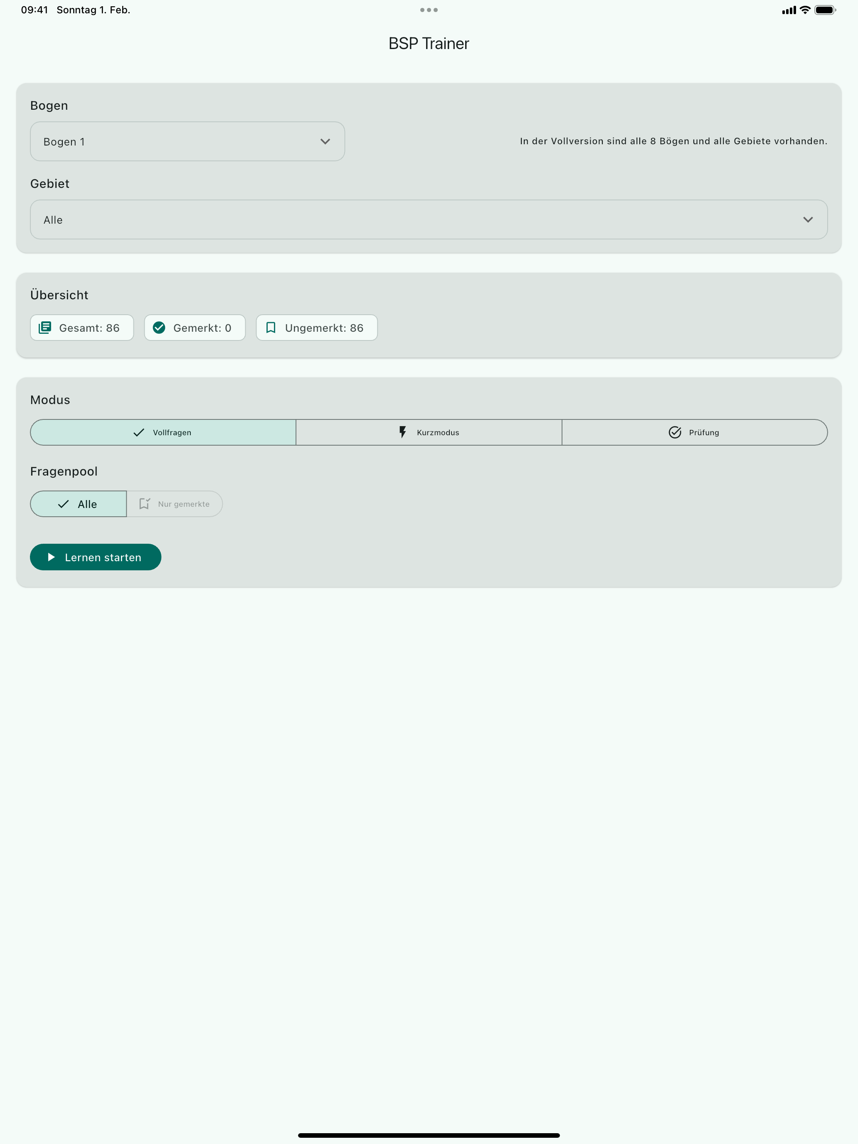Click the Gemerkt: 0 chip
This screenshot has width=858, height=1144.
[x=195, y=328]
